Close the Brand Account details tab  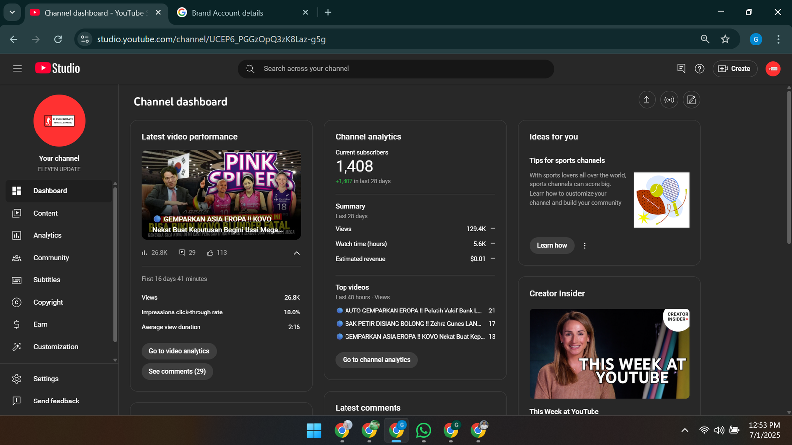305,12
